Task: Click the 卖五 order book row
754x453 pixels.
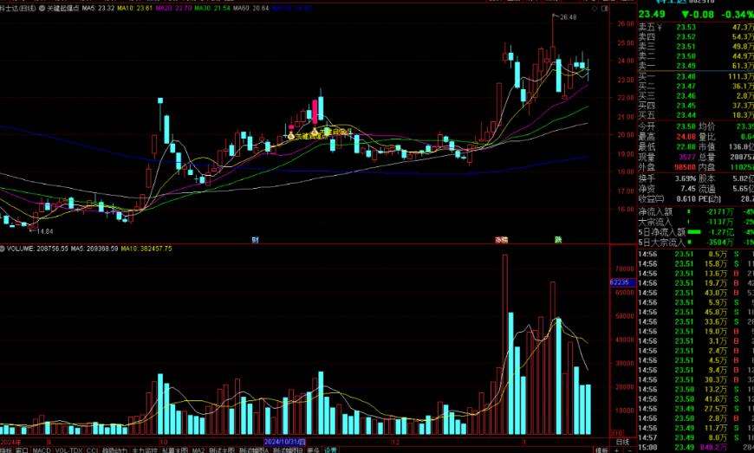Action: 696,28
